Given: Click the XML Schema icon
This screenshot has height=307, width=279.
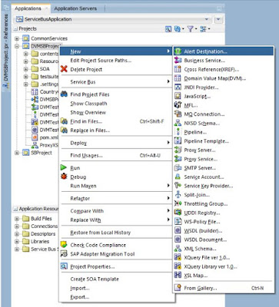Looking at the screenshot, I should (x=178, y=249).
